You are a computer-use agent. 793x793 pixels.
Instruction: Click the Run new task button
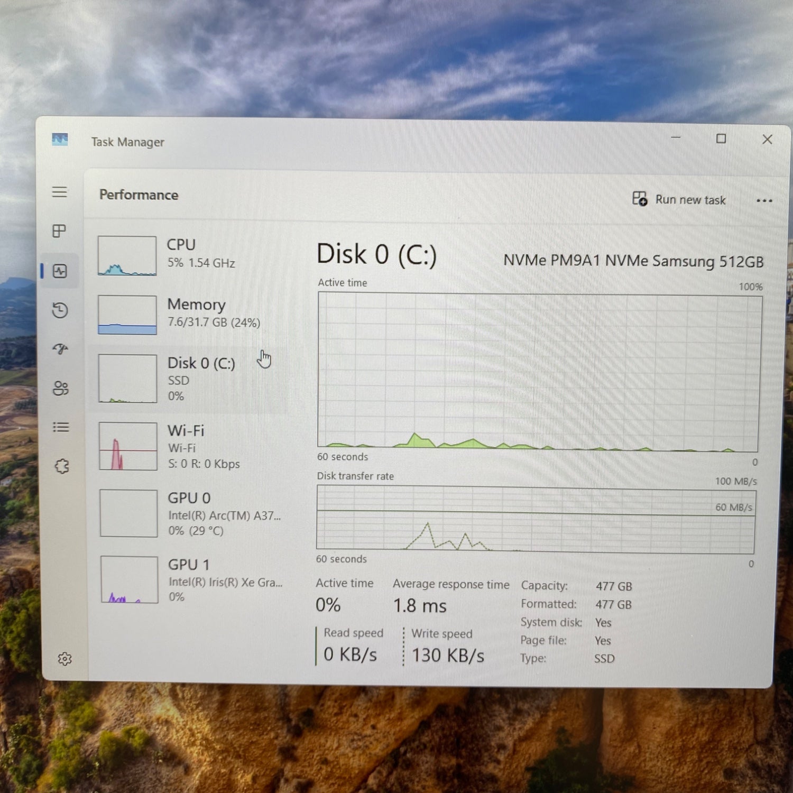pyautogui.click(x=679, y=199)
